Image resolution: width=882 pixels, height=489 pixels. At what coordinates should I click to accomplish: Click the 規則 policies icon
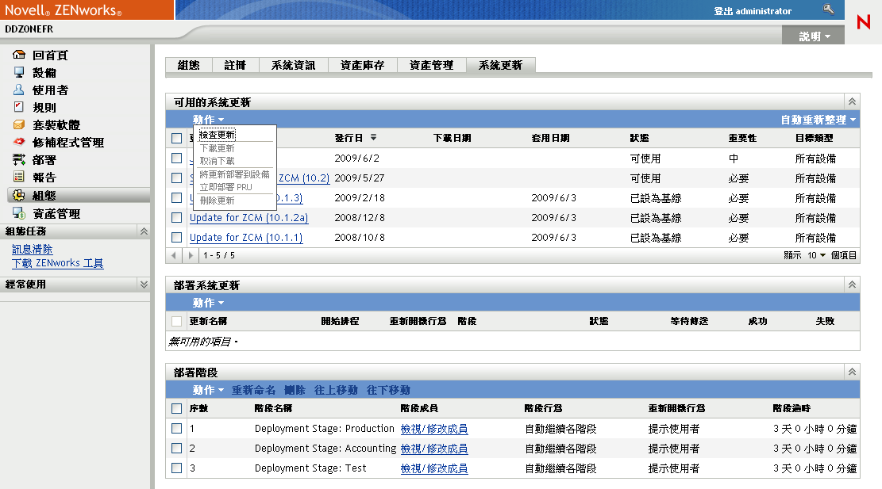[19, 107]
